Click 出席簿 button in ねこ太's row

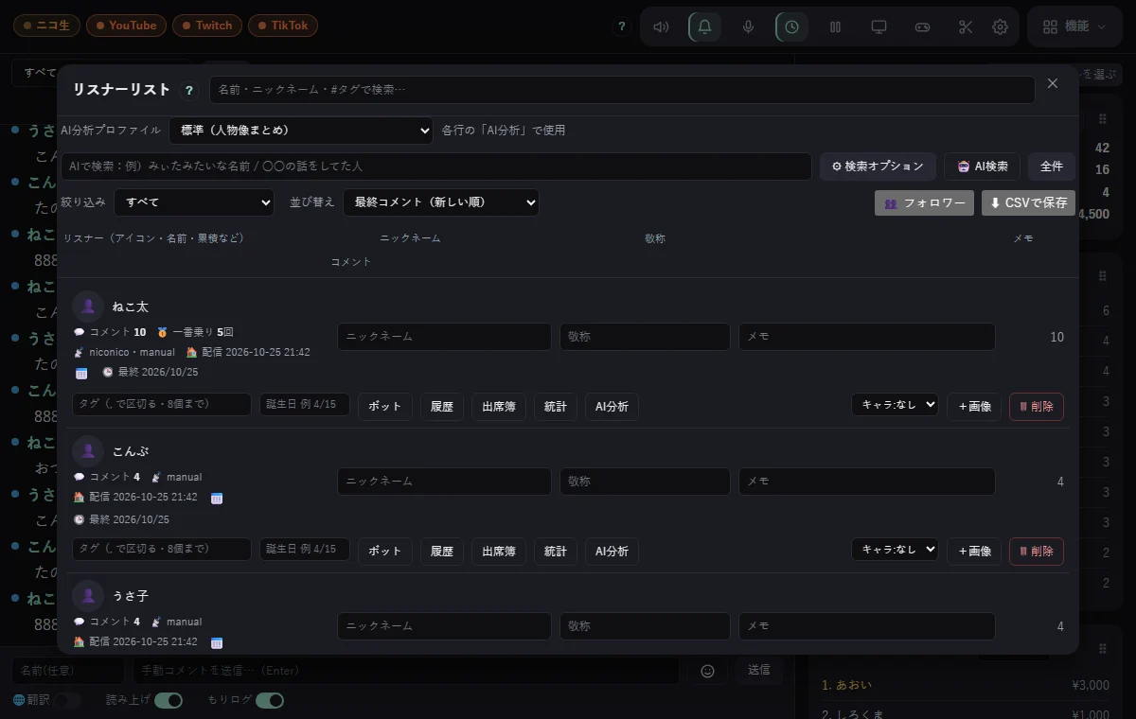coord(499,407)
